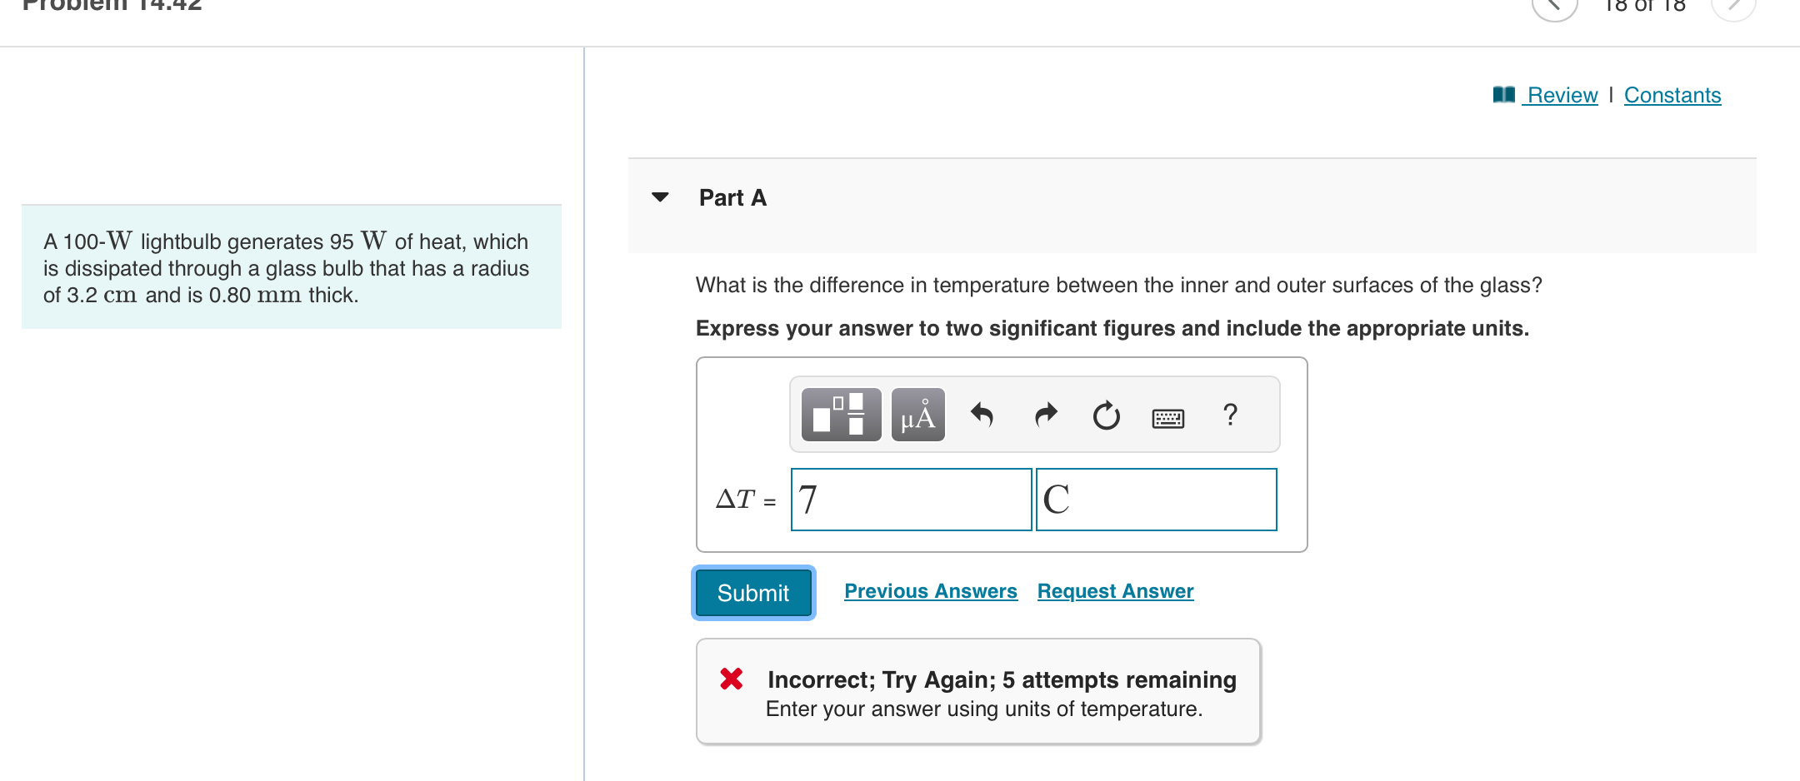Screen dimensions: 1800x781
Task: Submit the answer
Action: 753,593
